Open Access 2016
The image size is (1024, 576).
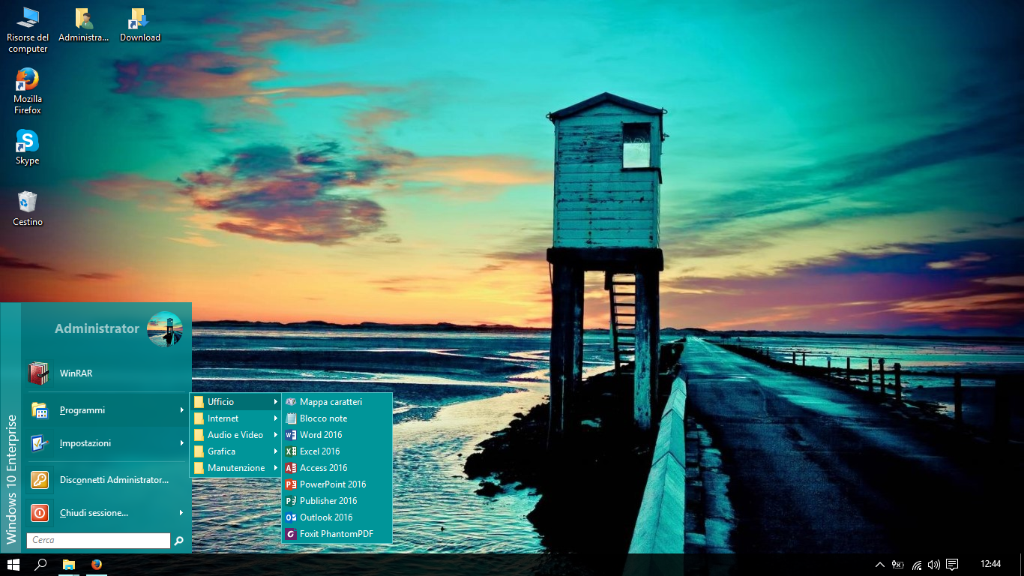[337, 468]
